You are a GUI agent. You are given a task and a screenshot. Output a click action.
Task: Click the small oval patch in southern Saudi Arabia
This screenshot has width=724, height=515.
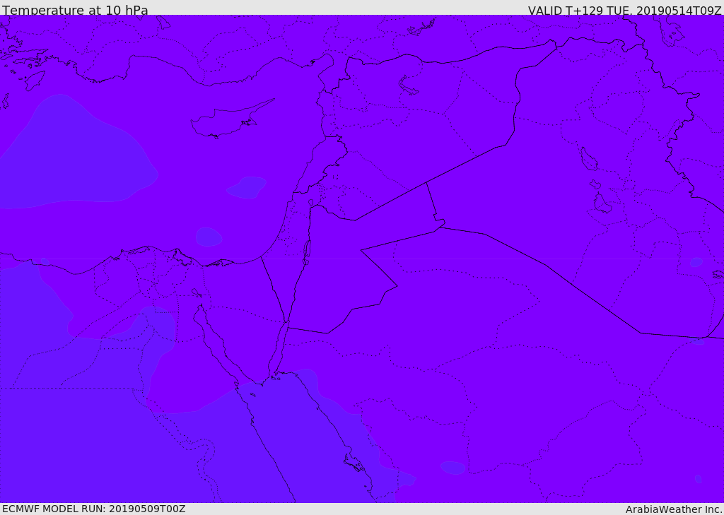453,468
